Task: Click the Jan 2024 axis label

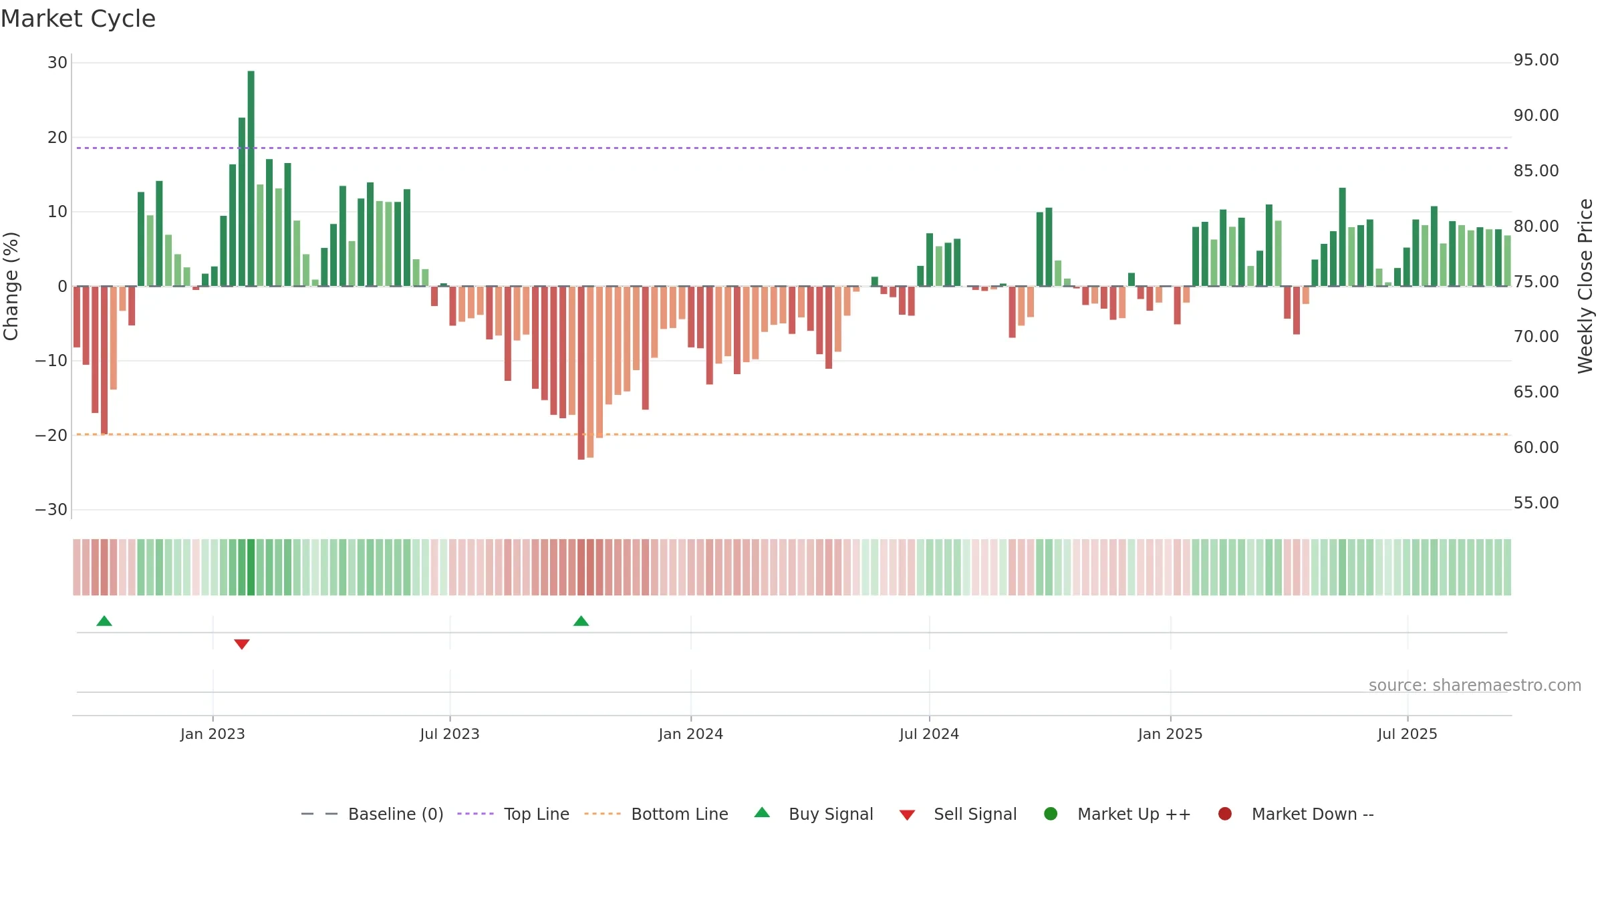Action: [690, 734]
